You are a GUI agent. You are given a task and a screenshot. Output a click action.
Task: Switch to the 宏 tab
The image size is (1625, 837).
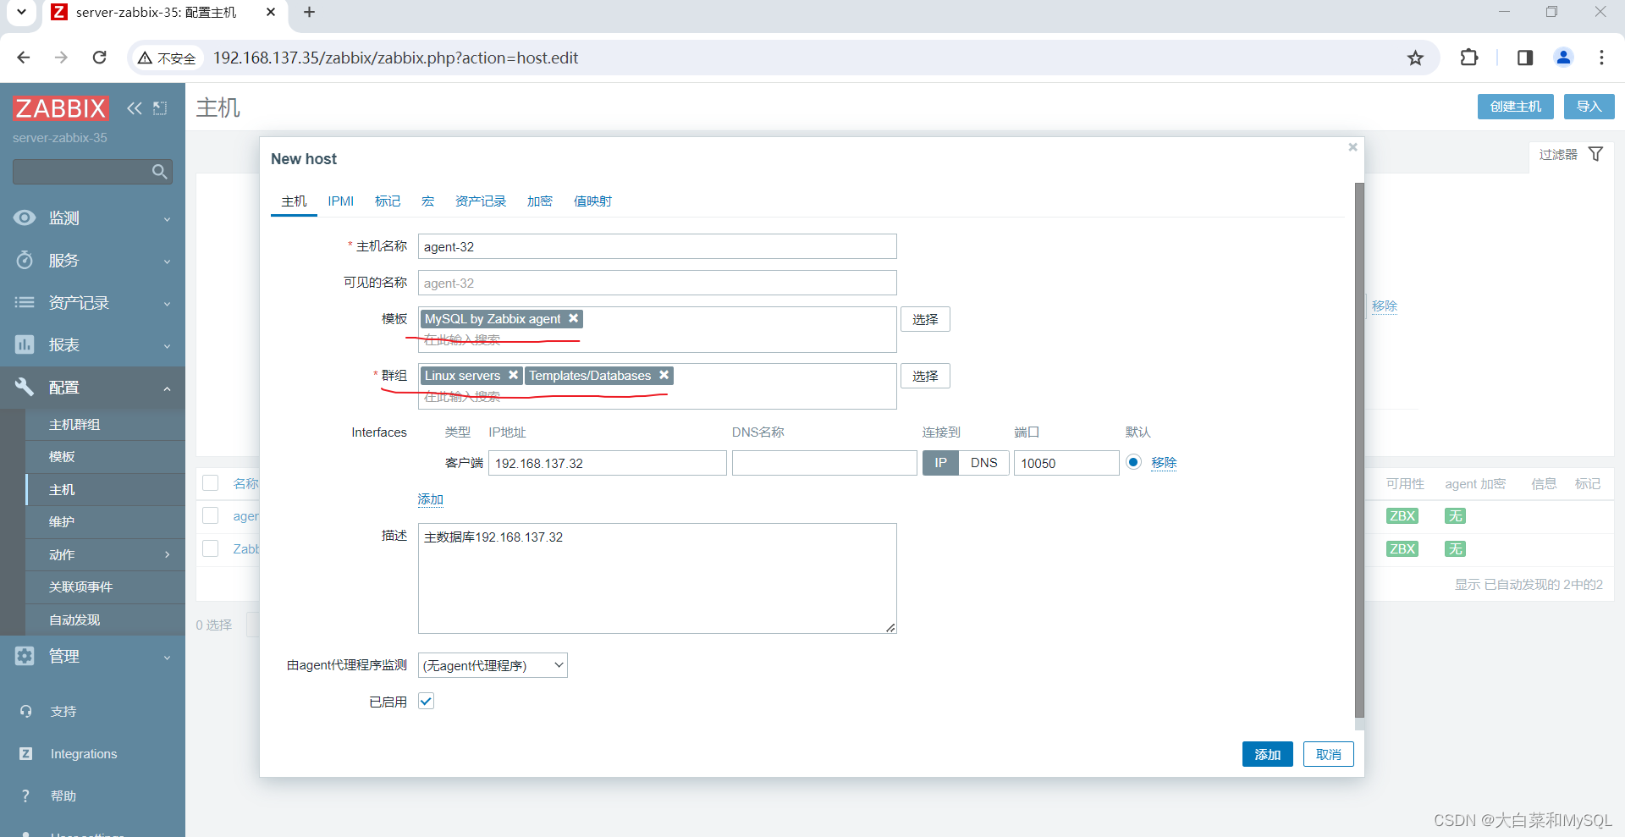(427, 201)
